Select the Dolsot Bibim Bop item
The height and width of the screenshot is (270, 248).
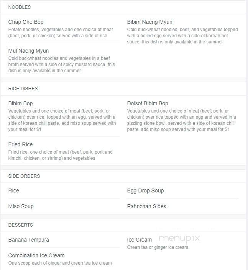[x=148, y=103]
